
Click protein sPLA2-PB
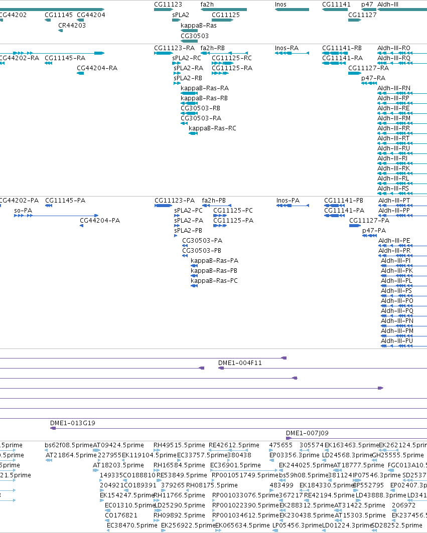[x=188, y=231]
